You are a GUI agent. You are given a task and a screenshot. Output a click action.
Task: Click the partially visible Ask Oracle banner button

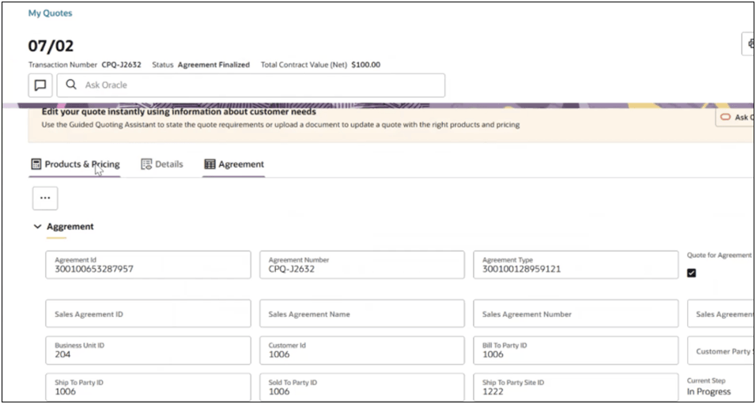pos(735,117)
